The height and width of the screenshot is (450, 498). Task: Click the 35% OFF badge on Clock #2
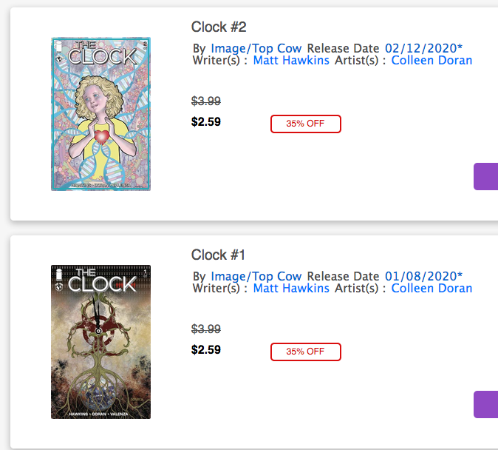pos(306,124)
